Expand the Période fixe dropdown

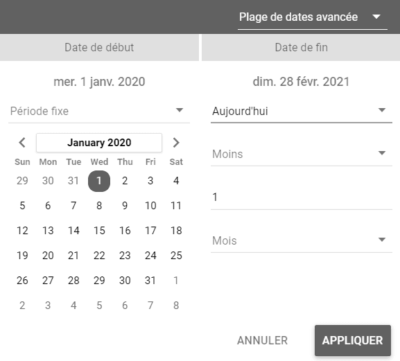[x=99, y=112]
